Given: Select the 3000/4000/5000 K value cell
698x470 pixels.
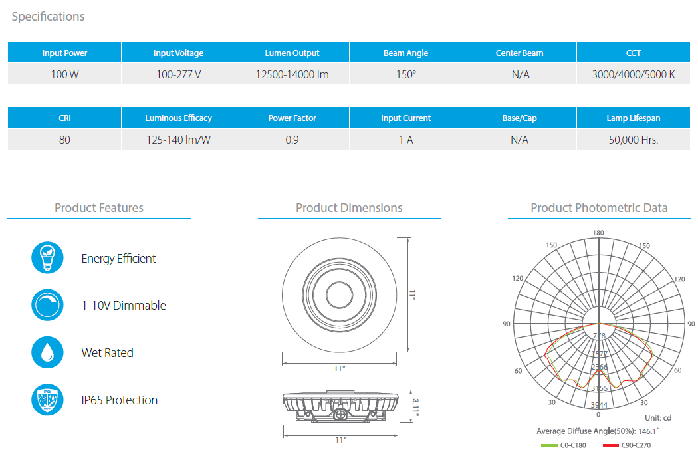Looking at the screenshot, I should [633, 74].
